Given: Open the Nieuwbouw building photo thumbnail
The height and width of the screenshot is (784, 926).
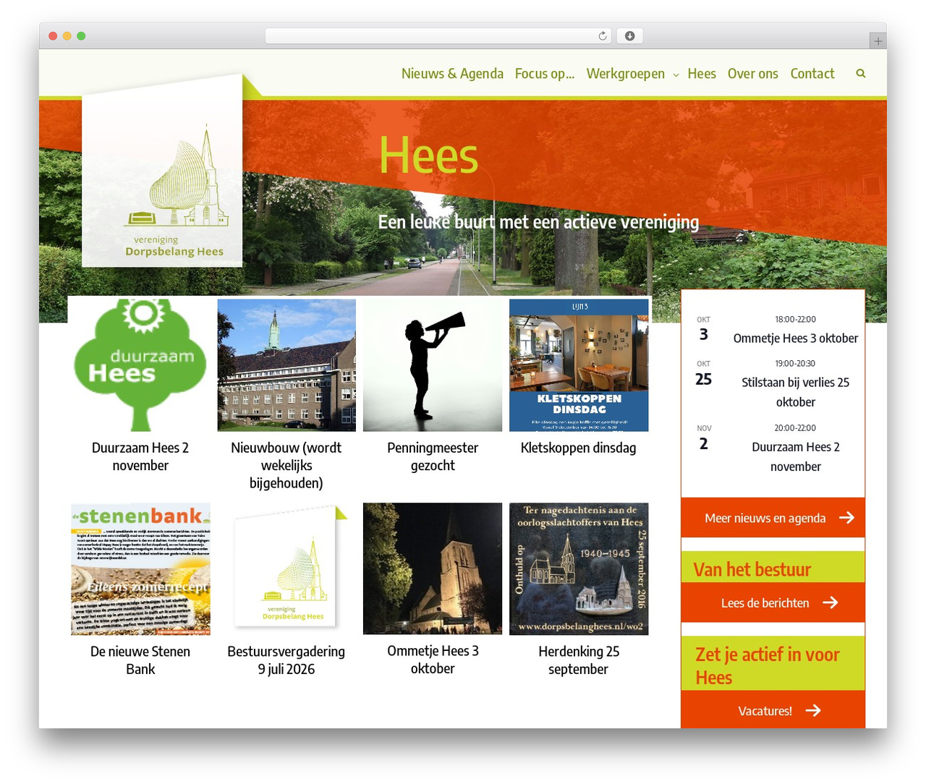Looking at the screenshot, I should click(x=286, y=365).
